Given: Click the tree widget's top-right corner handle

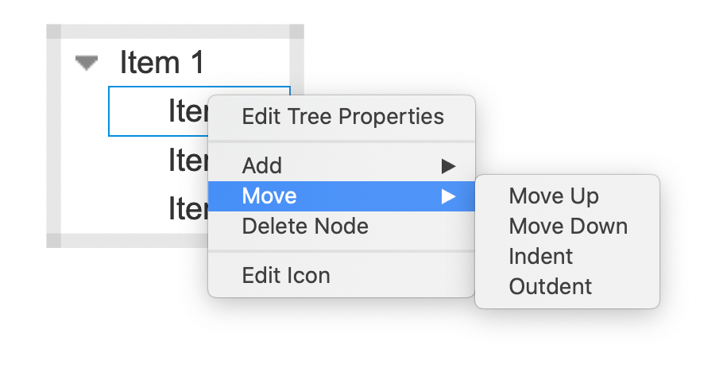Looking at the screenshot, I should coord(297,31).
